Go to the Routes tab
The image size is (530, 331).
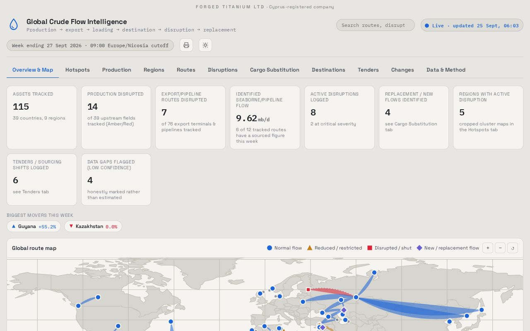tap(186, 70)
